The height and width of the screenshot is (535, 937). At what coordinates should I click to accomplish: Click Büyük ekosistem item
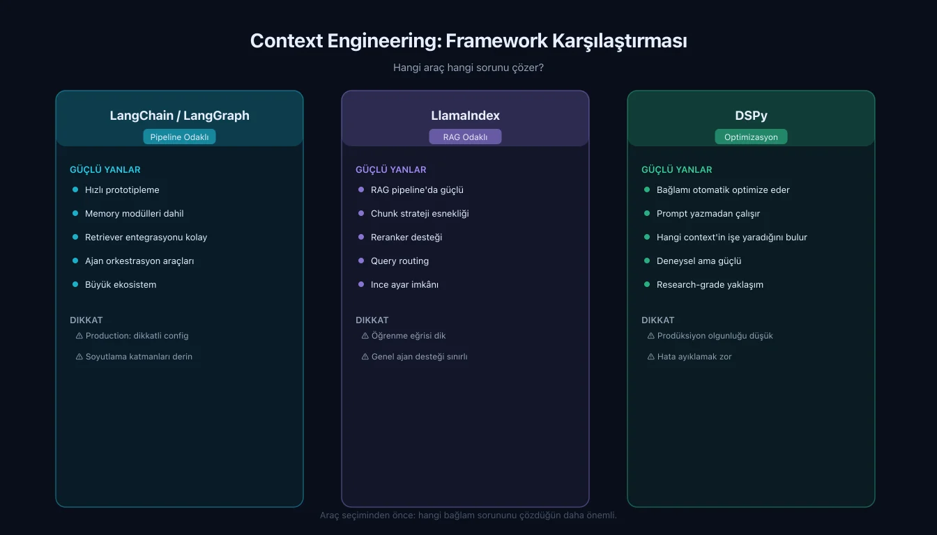point(121,285)
